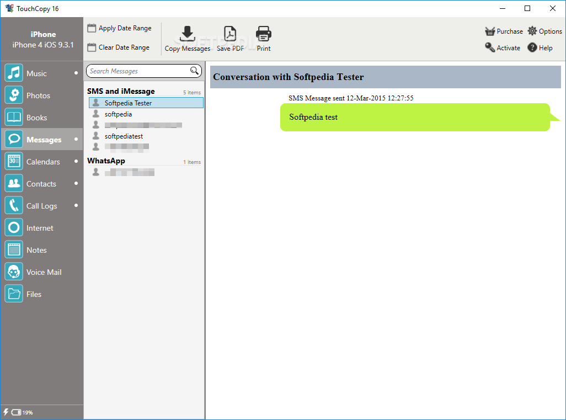Click the softpediatest contact avatar icon
Image resolution: width=566 pixels, height=420 pixels.
[95, 136]
